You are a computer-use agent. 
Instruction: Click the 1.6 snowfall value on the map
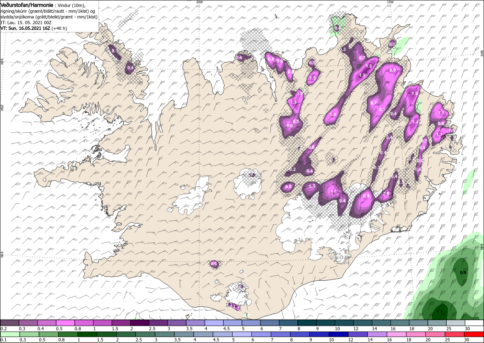(x=415, y=93)
